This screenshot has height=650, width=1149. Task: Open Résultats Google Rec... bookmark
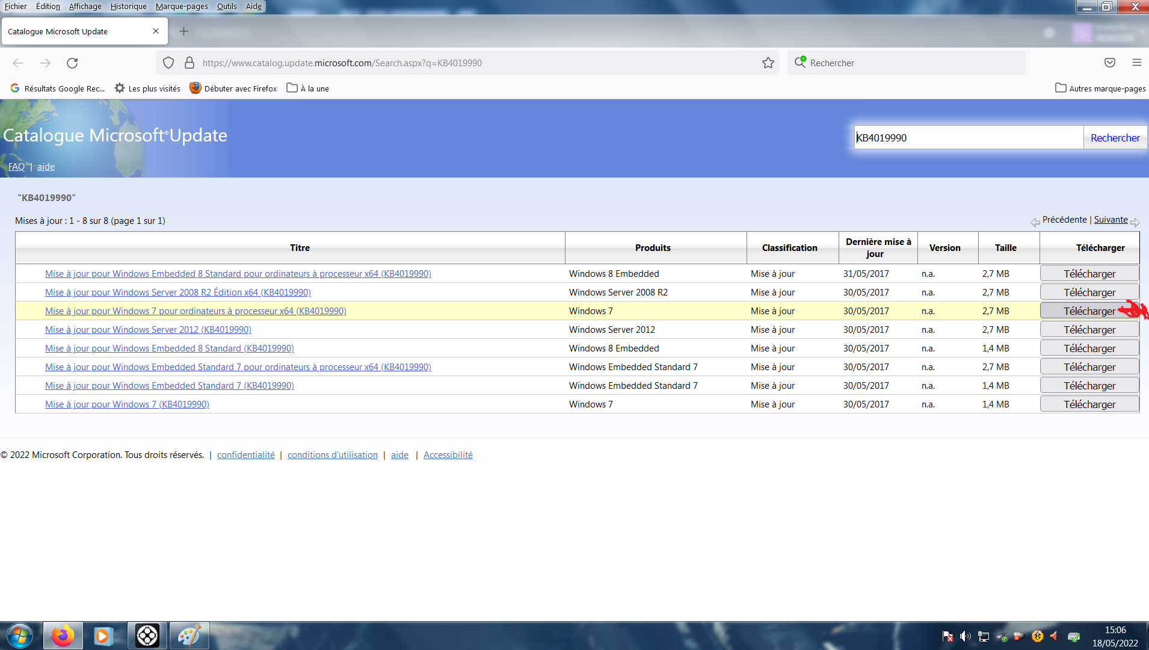click(x=58, y=88)
